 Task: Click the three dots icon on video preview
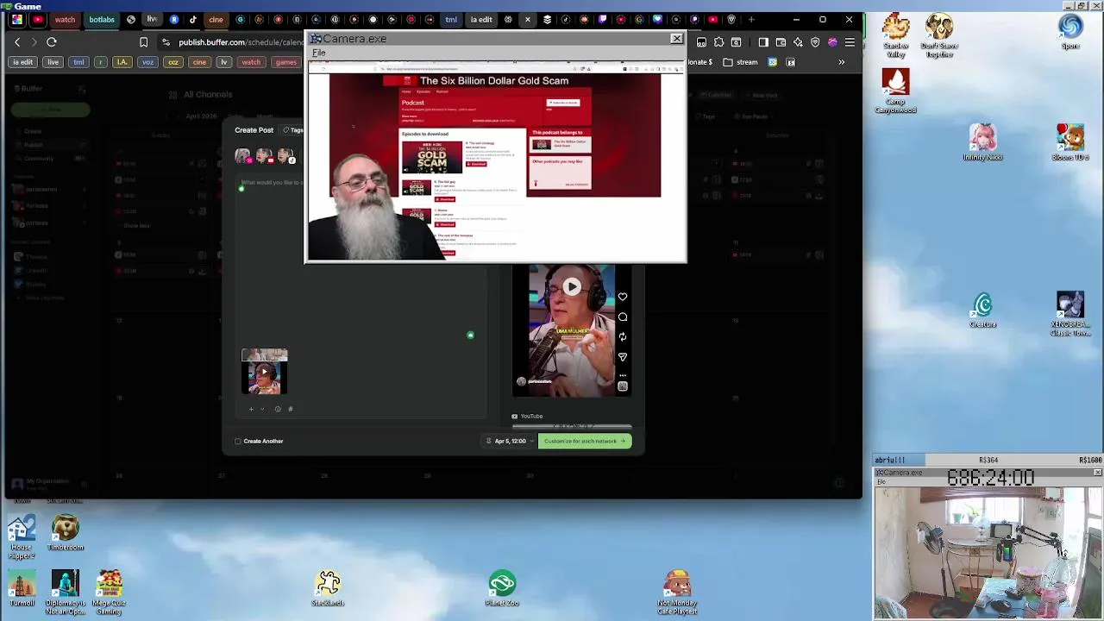tap(623, 375)
